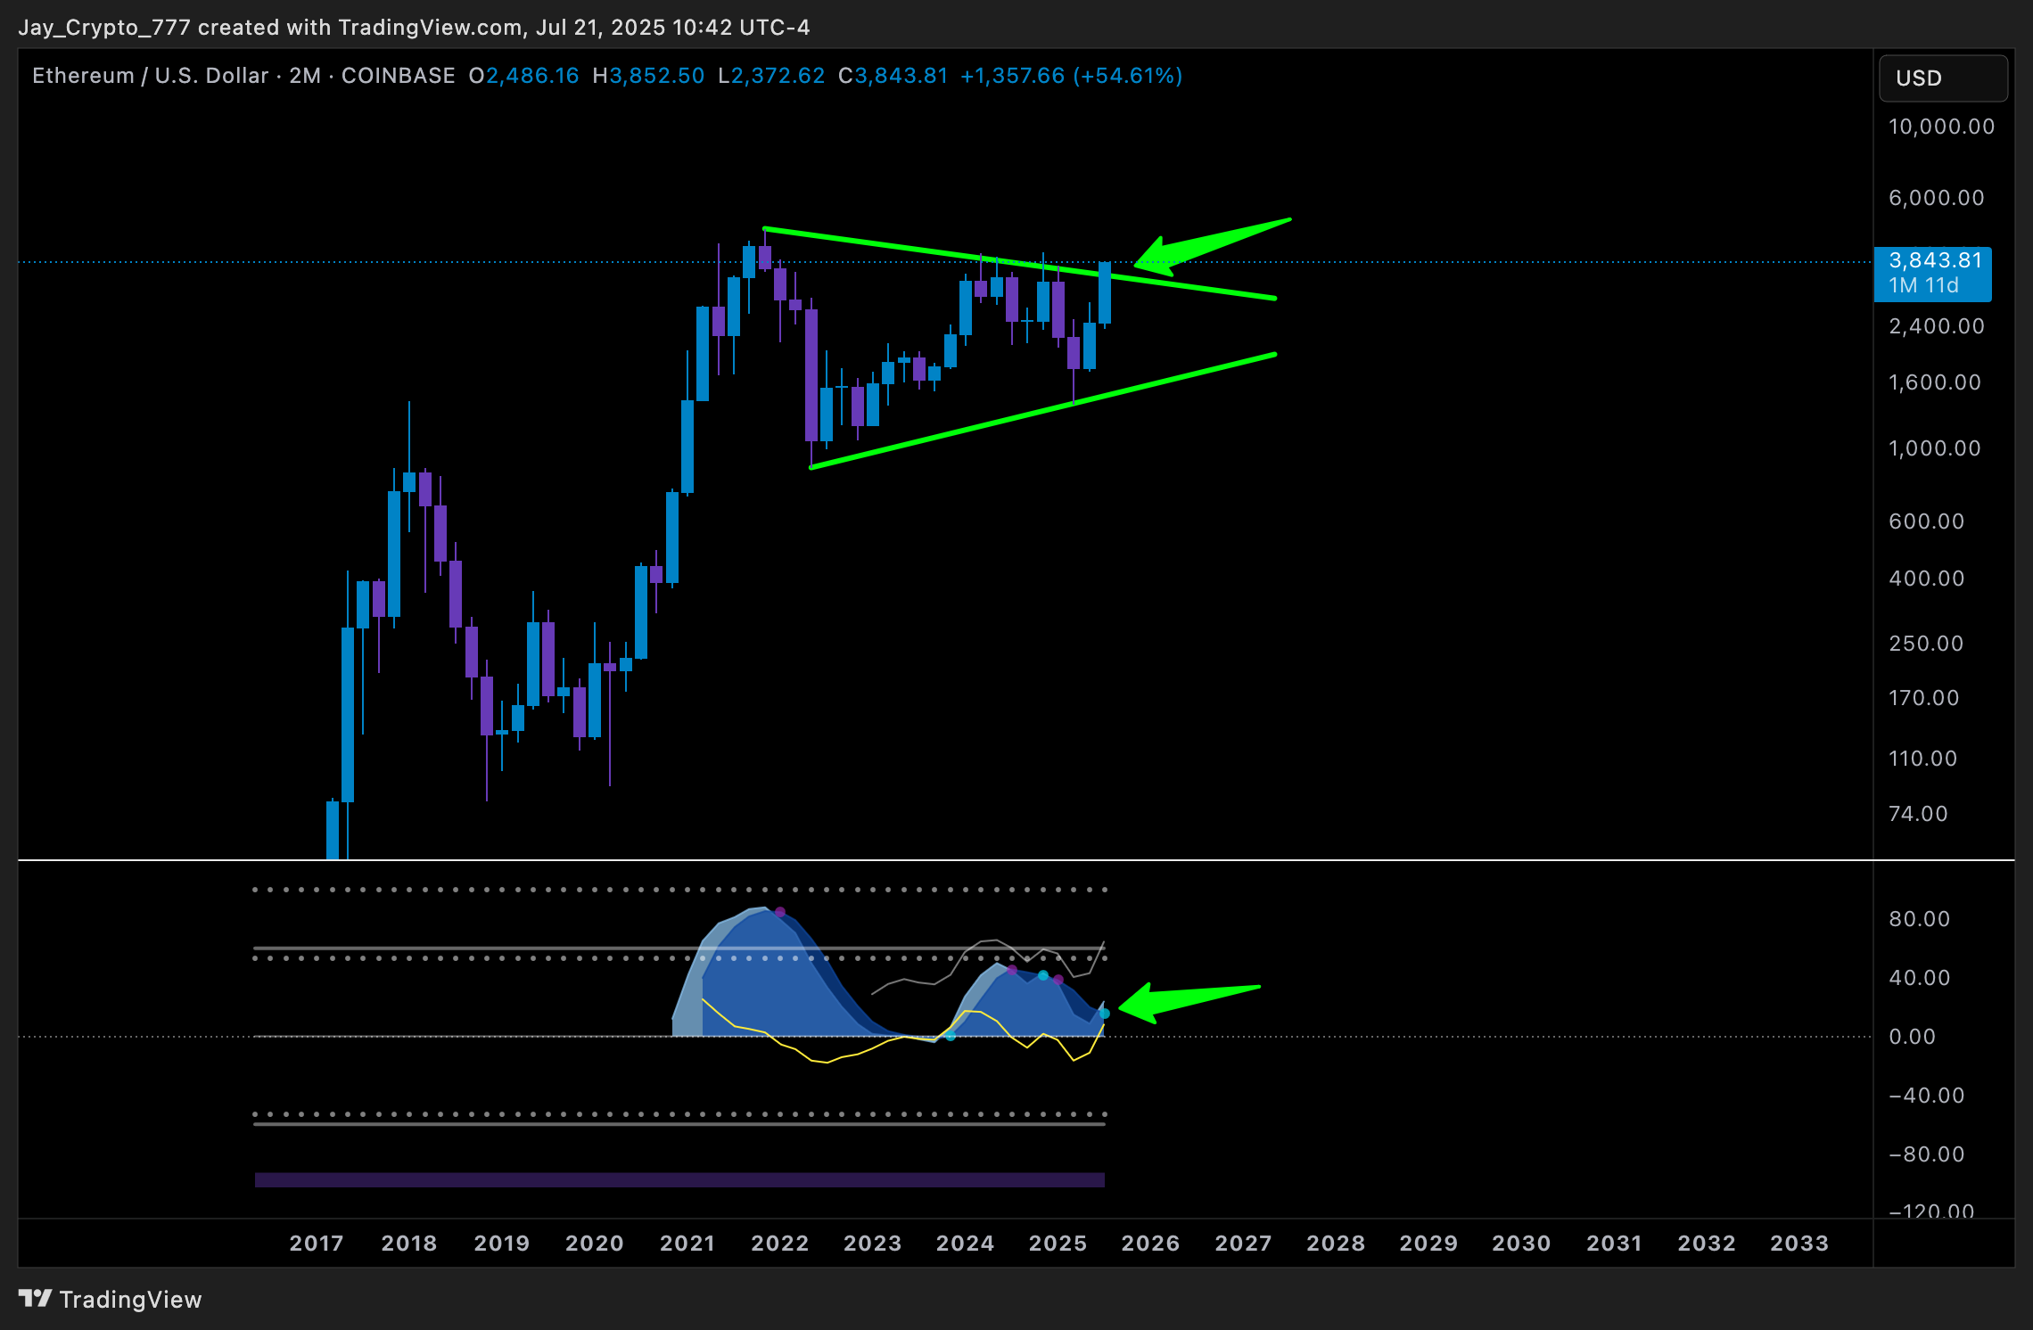This screenshot has height=1330, width=2033.
Task: Click the change value +1,357.66 (+54.61%)
Action: [1071, 76]
